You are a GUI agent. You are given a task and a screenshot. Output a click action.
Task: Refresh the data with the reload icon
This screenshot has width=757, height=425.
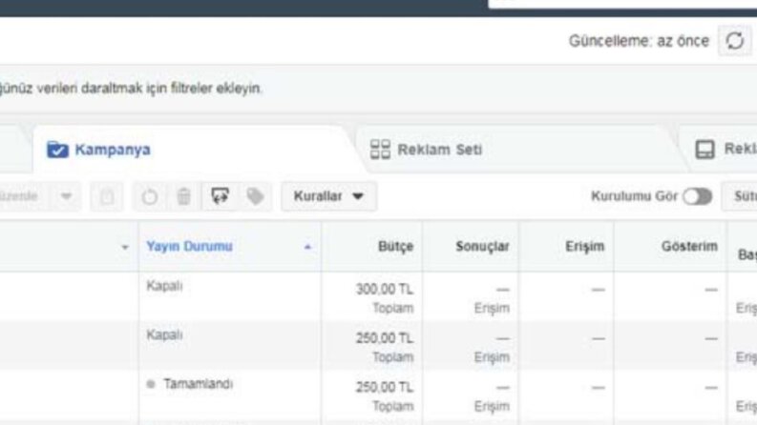pos(735,41)
